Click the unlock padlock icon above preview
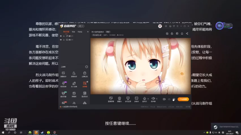The image size is (241, 135). pos(172,34)
